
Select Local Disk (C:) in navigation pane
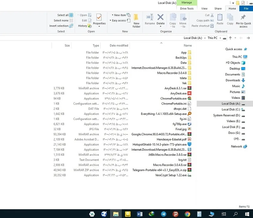233,109
